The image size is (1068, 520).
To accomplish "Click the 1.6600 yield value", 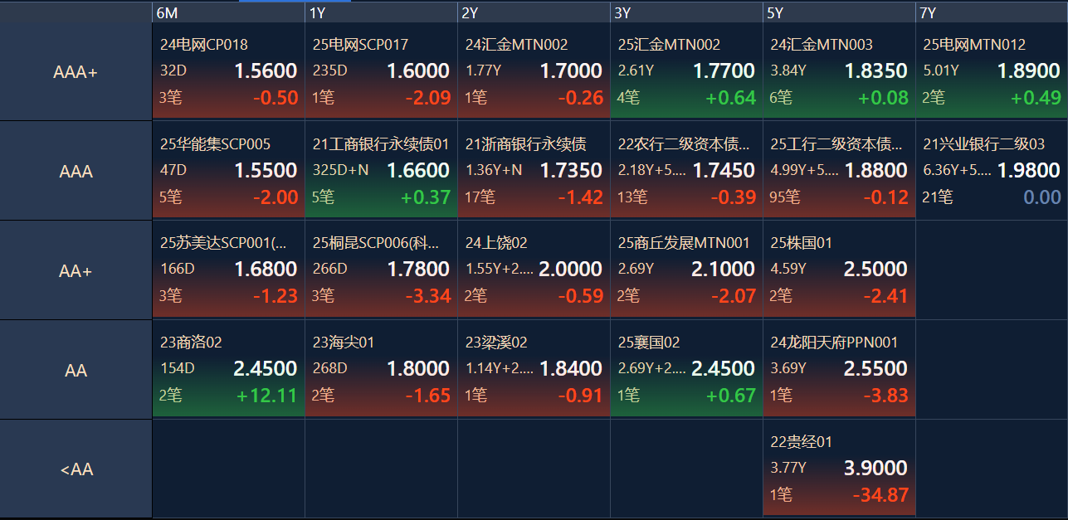I will point(418,171).
